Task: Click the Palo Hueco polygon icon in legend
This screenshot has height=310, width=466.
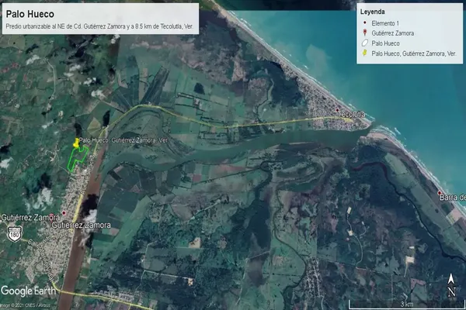Action: pos(363,43)
